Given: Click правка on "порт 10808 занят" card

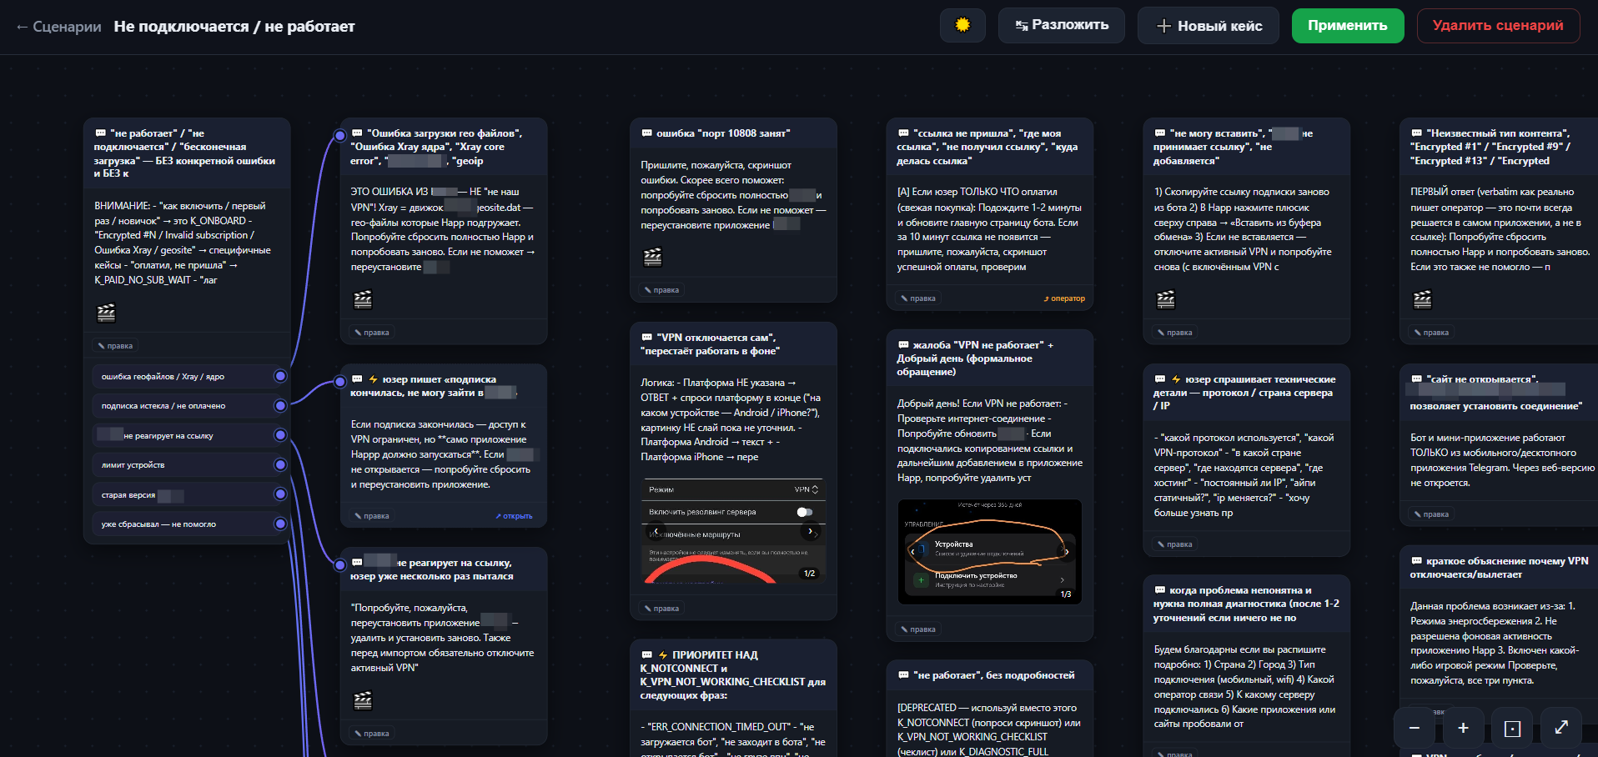Looking at the screenshot, I should click(661, 290).
